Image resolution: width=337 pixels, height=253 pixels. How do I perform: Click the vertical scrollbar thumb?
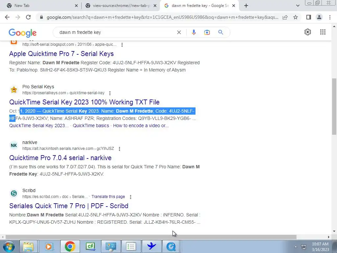[x=334, y=106]
